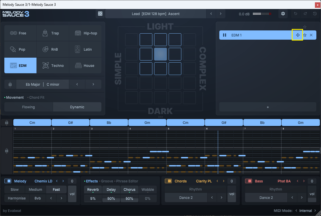The image size is (321, 216).
Task: Toggle the key lock icon
Action: pos(10,84)
